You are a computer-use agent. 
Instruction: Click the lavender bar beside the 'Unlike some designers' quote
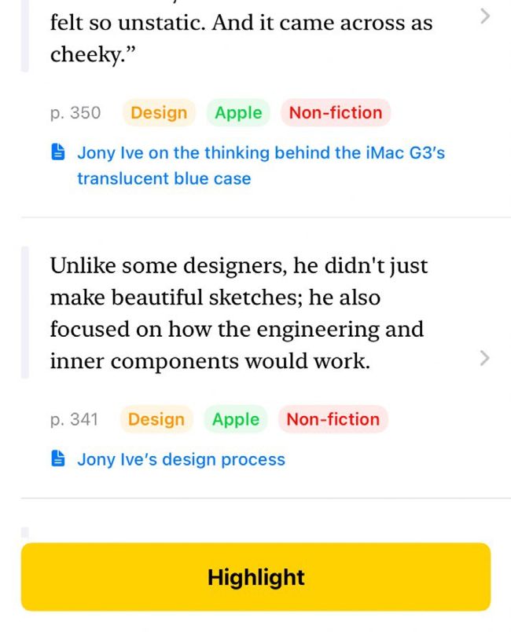[x=24, y=312]
